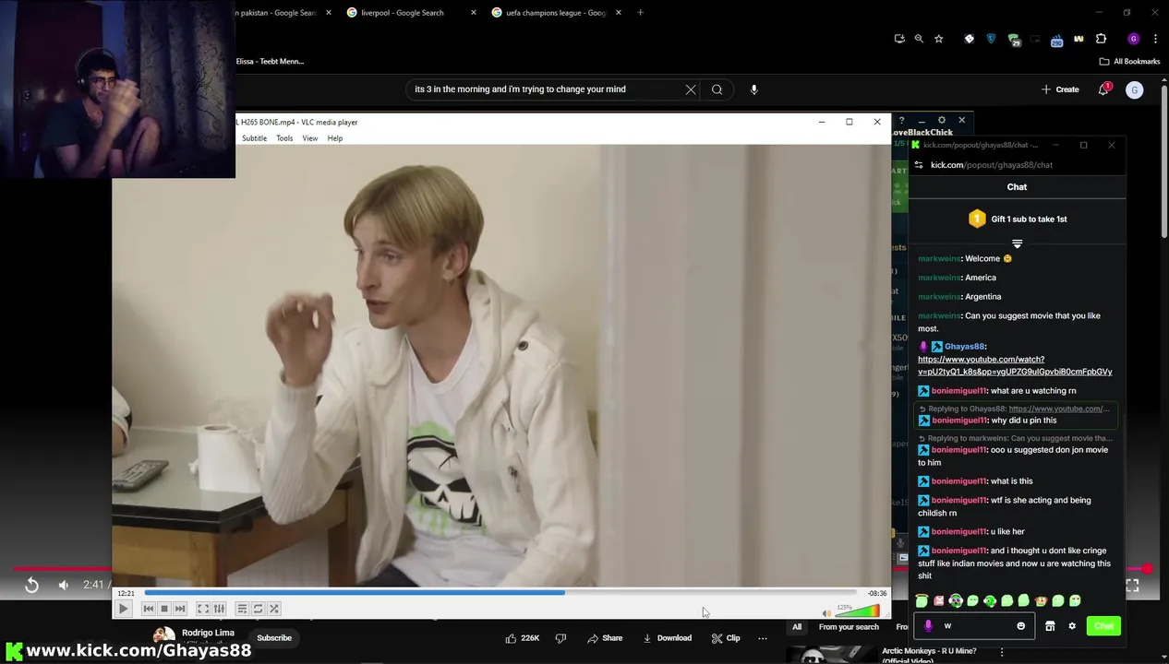Viewport: 1169px width, 664px height.
Task: Insert the angel halo Kick emote
Action: pyautogui.click(x=922, y=600)
